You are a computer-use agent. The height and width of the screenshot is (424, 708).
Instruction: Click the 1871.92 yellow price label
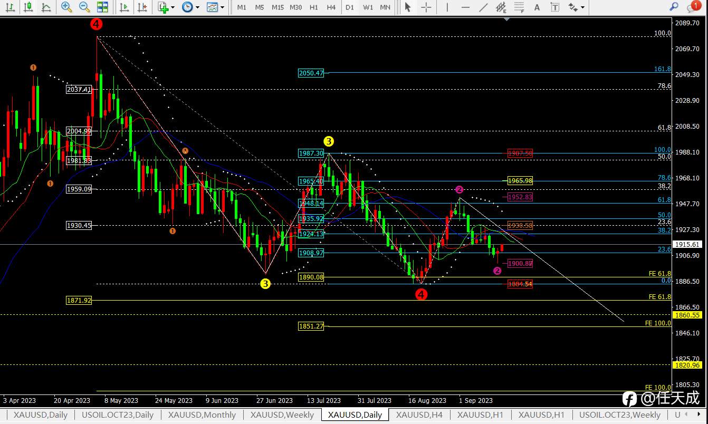click(79, 300)
